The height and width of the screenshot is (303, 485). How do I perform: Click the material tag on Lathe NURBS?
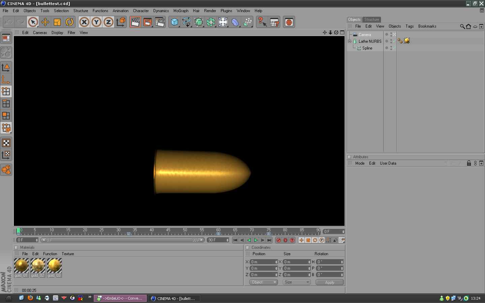coord(407,41)
